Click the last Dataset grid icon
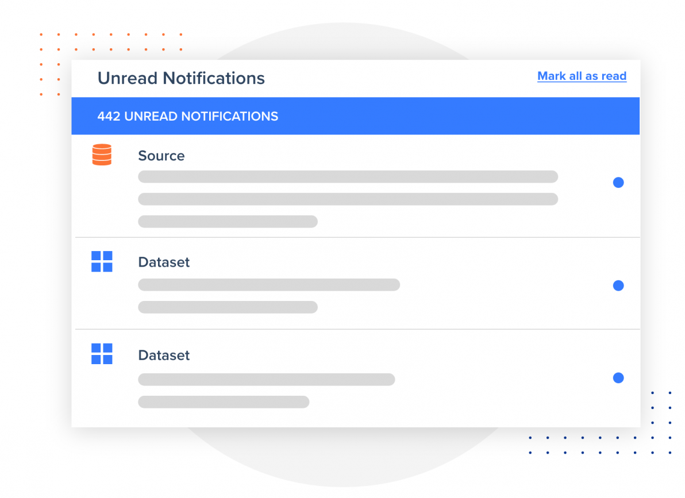The height and width of the screenshot is (498, 685). 102,354
